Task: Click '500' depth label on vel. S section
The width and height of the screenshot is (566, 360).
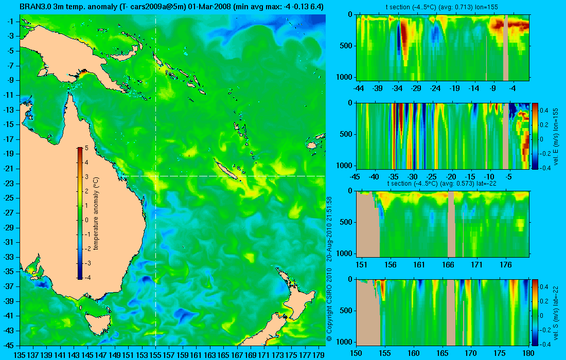Action: 347,311
